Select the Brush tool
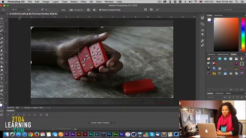246x138 pixels. [x=2, y=46]
